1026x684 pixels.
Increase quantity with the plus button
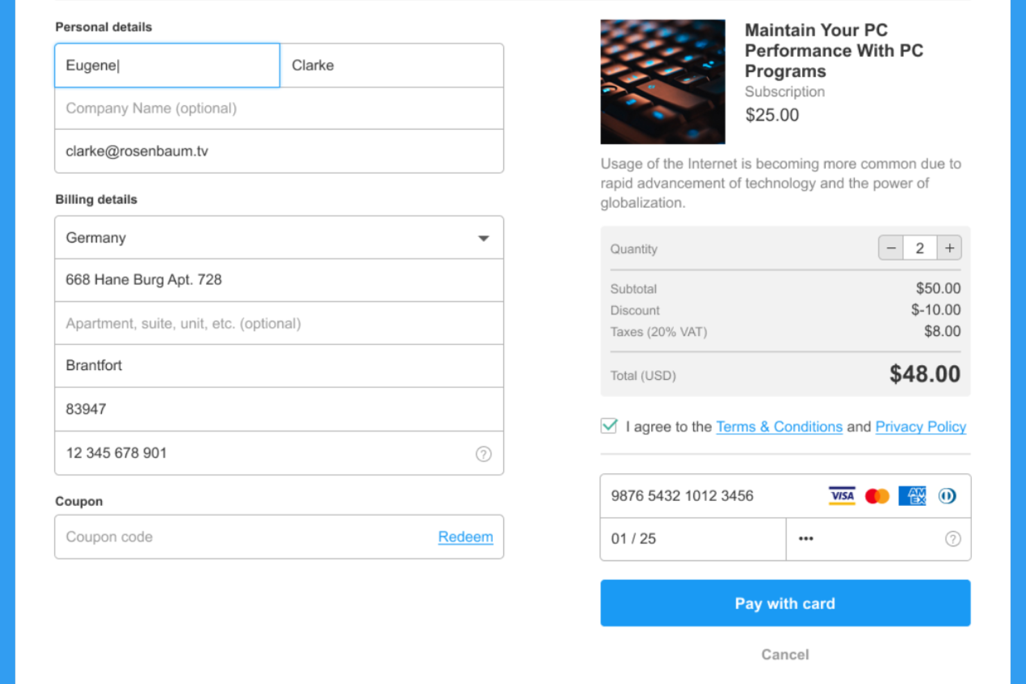pos(949,248)
